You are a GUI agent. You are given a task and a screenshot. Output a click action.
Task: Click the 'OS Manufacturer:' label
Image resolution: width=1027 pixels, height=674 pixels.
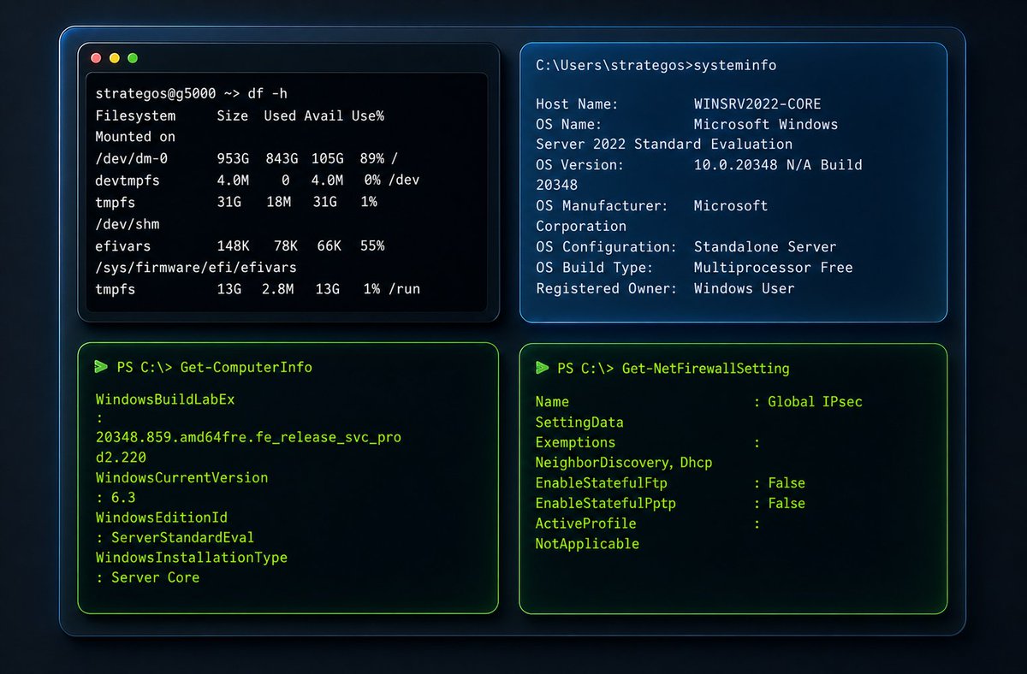tap(601, 206)
